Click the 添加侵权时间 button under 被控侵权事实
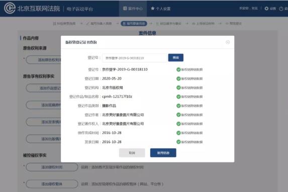Viewport: 288px width, 192px height. [x=52, y=167]
